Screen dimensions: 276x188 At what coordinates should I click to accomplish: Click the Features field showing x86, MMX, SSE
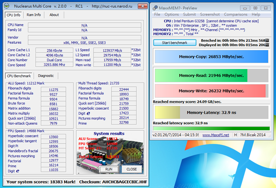(85, 43)
